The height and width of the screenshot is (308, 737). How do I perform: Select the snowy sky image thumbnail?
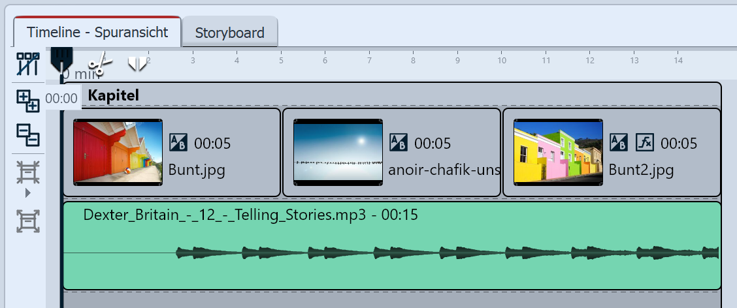click(x=338, y=152)
